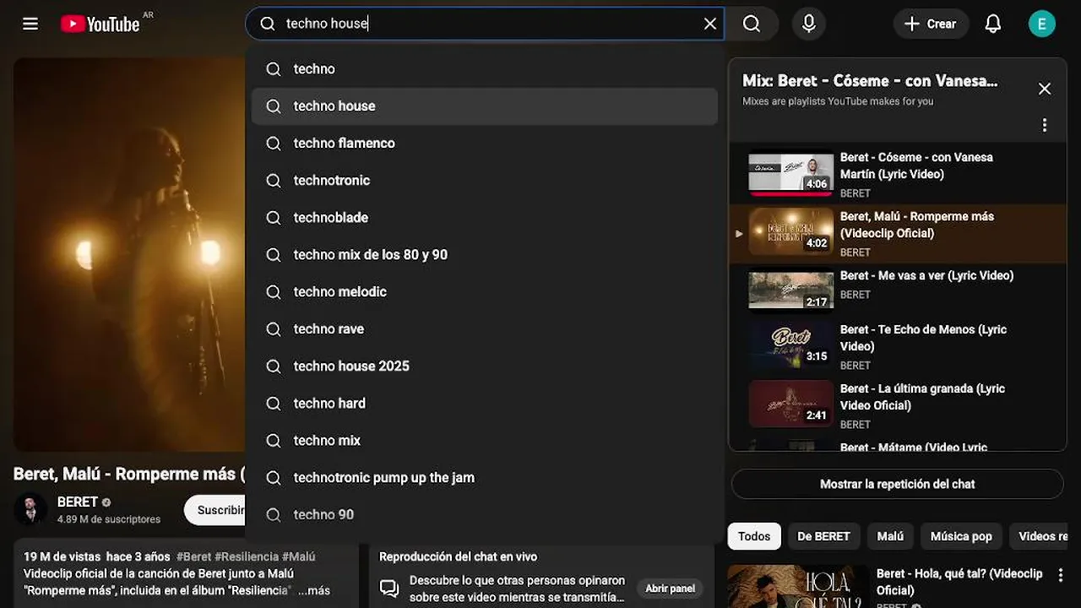
Task: Open Cóseme con Vanesa Martín thumbnail
Action: tap(790, 173)
